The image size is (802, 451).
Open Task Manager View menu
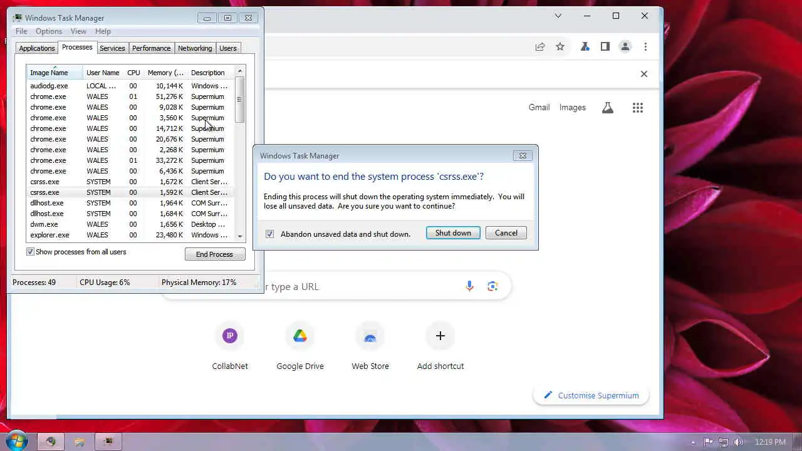pos(78,31)
